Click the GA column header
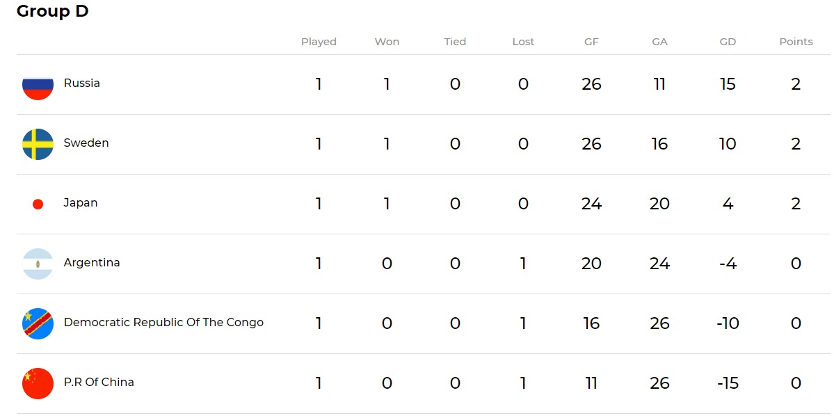 coord(659,42)
